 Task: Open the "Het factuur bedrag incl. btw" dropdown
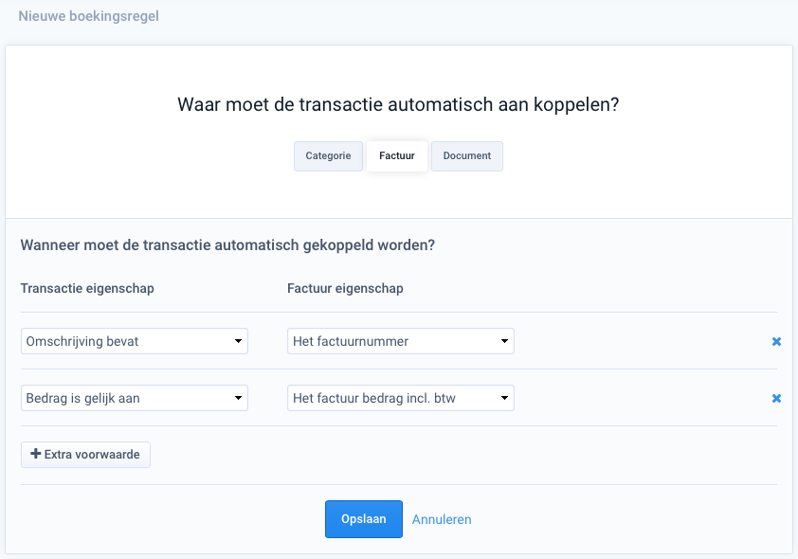point(400,398)
